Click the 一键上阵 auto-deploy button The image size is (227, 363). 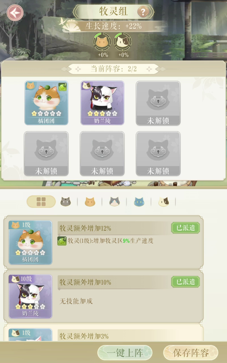125,353
